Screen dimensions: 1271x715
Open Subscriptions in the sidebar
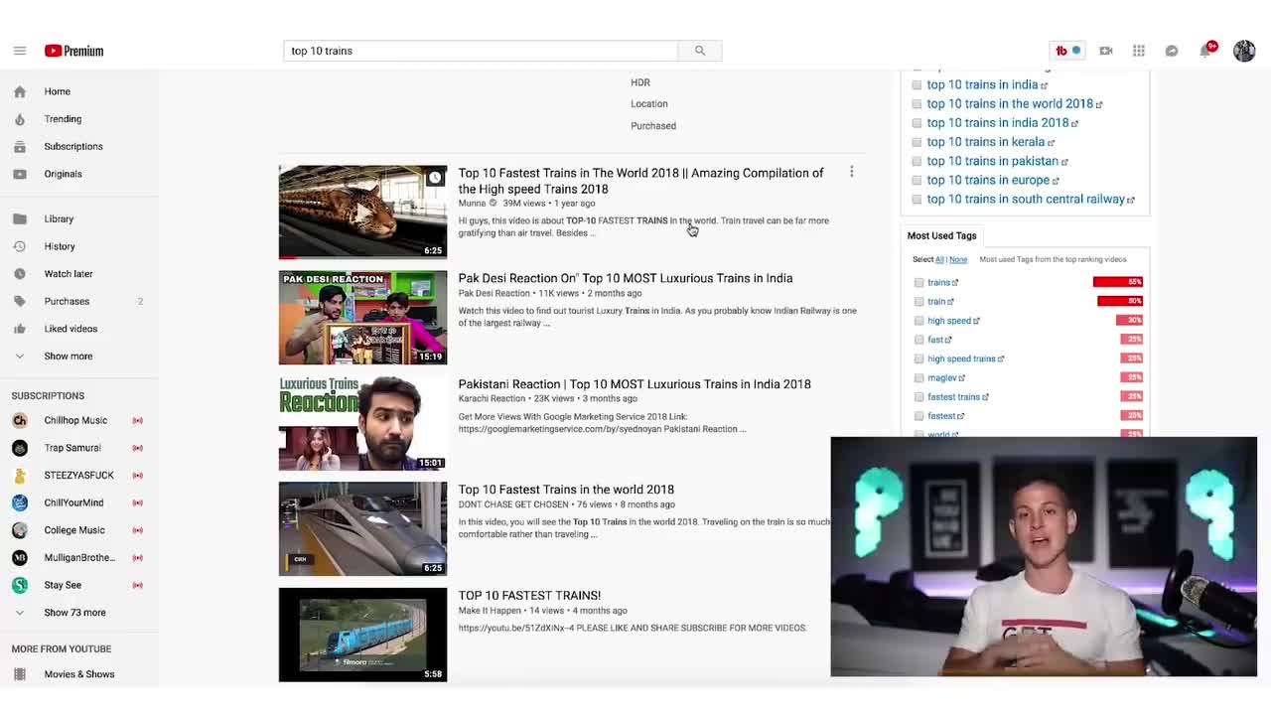click(73, 146)
